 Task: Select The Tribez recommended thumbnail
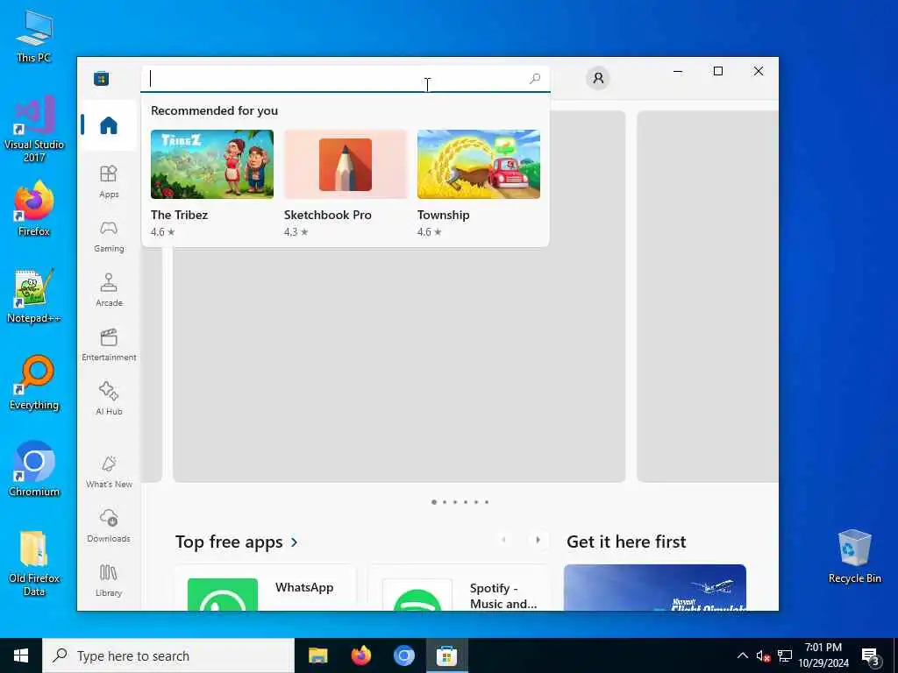[x=212, y=164]
